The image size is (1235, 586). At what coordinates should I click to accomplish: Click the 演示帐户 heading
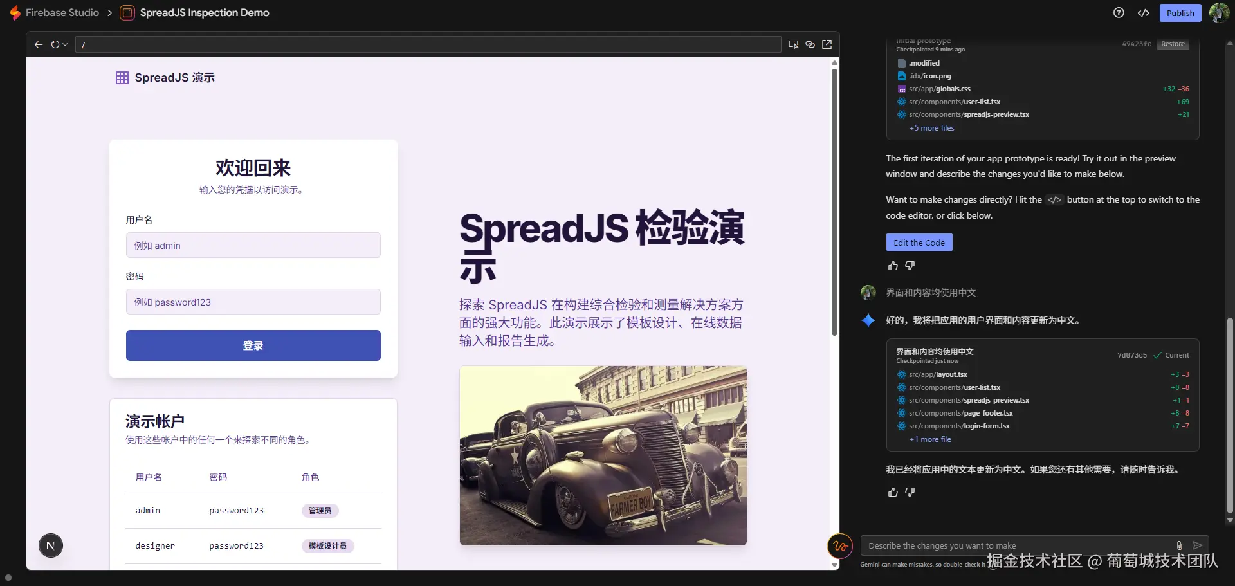coord(155,421)
